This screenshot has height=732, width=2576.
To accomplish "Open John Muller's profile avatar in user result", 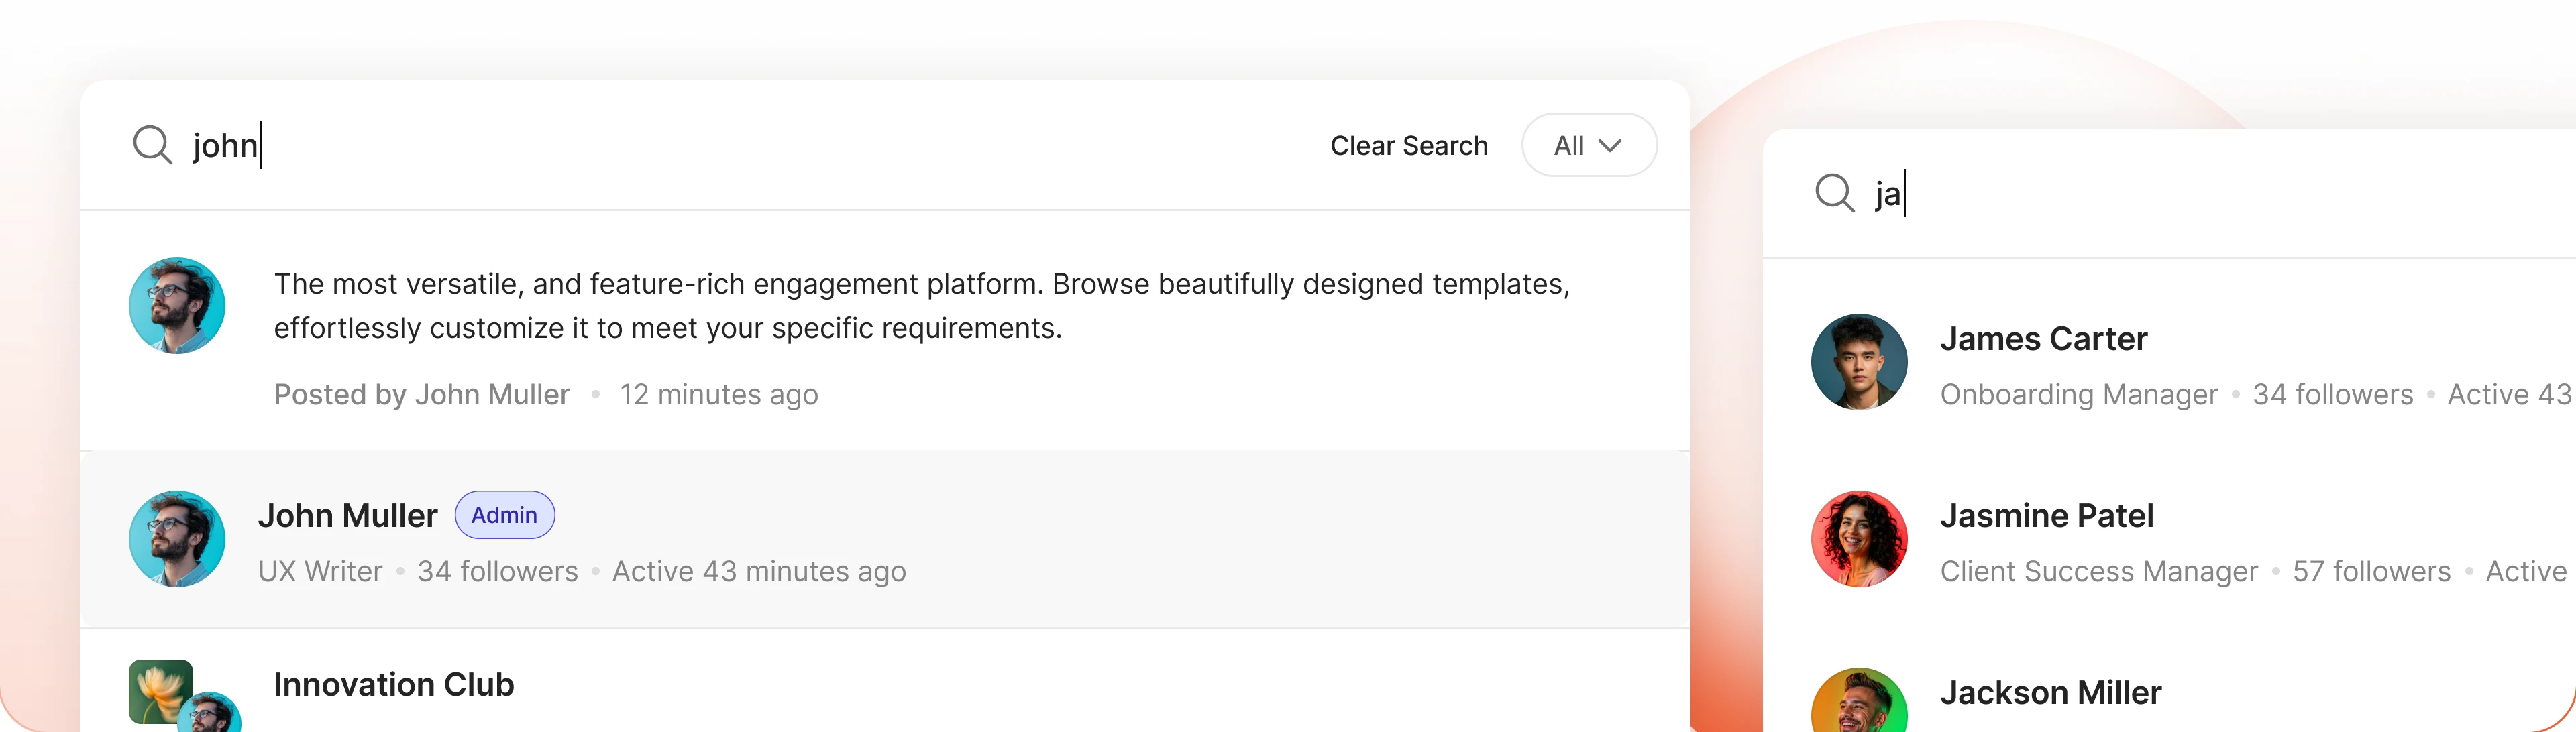I will tap(177, 538).
